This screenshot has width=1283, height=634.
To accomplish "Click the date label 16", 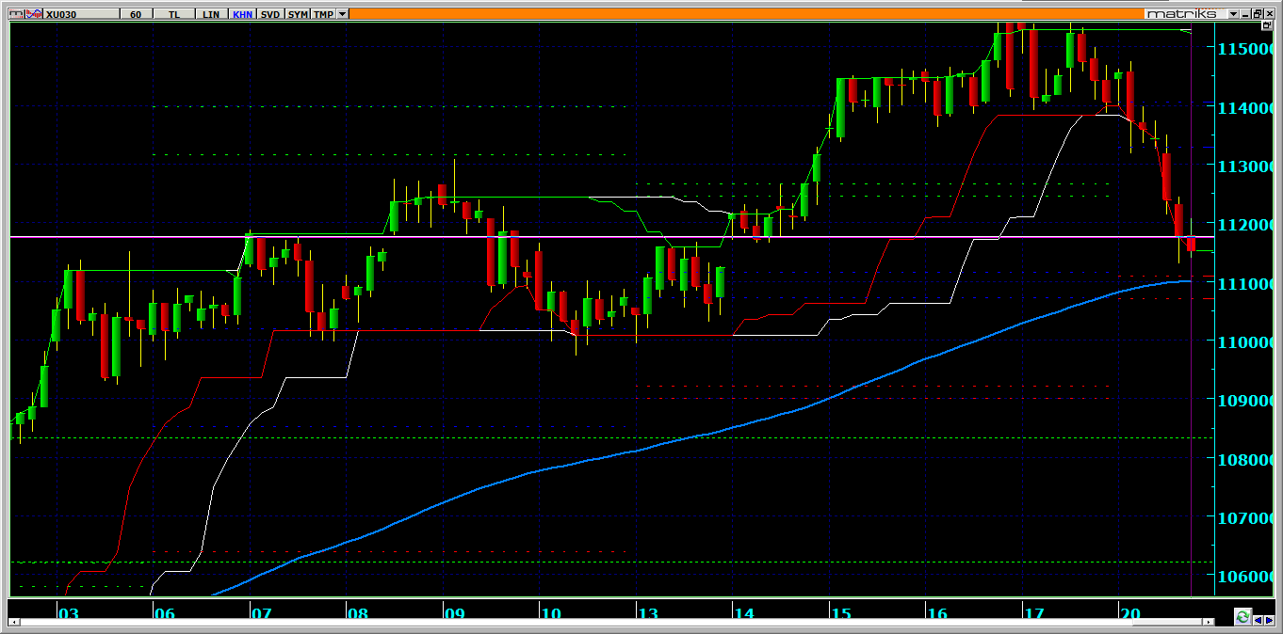I will coord(936,613).
